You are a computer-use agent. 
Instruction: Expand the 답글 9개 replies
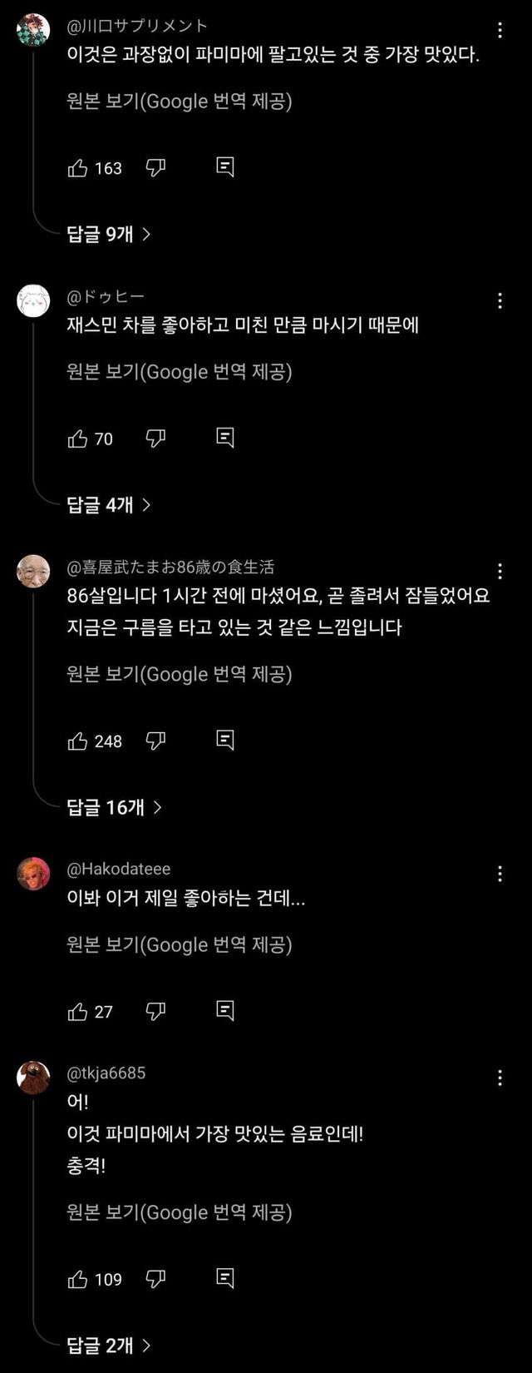(108, 235)
